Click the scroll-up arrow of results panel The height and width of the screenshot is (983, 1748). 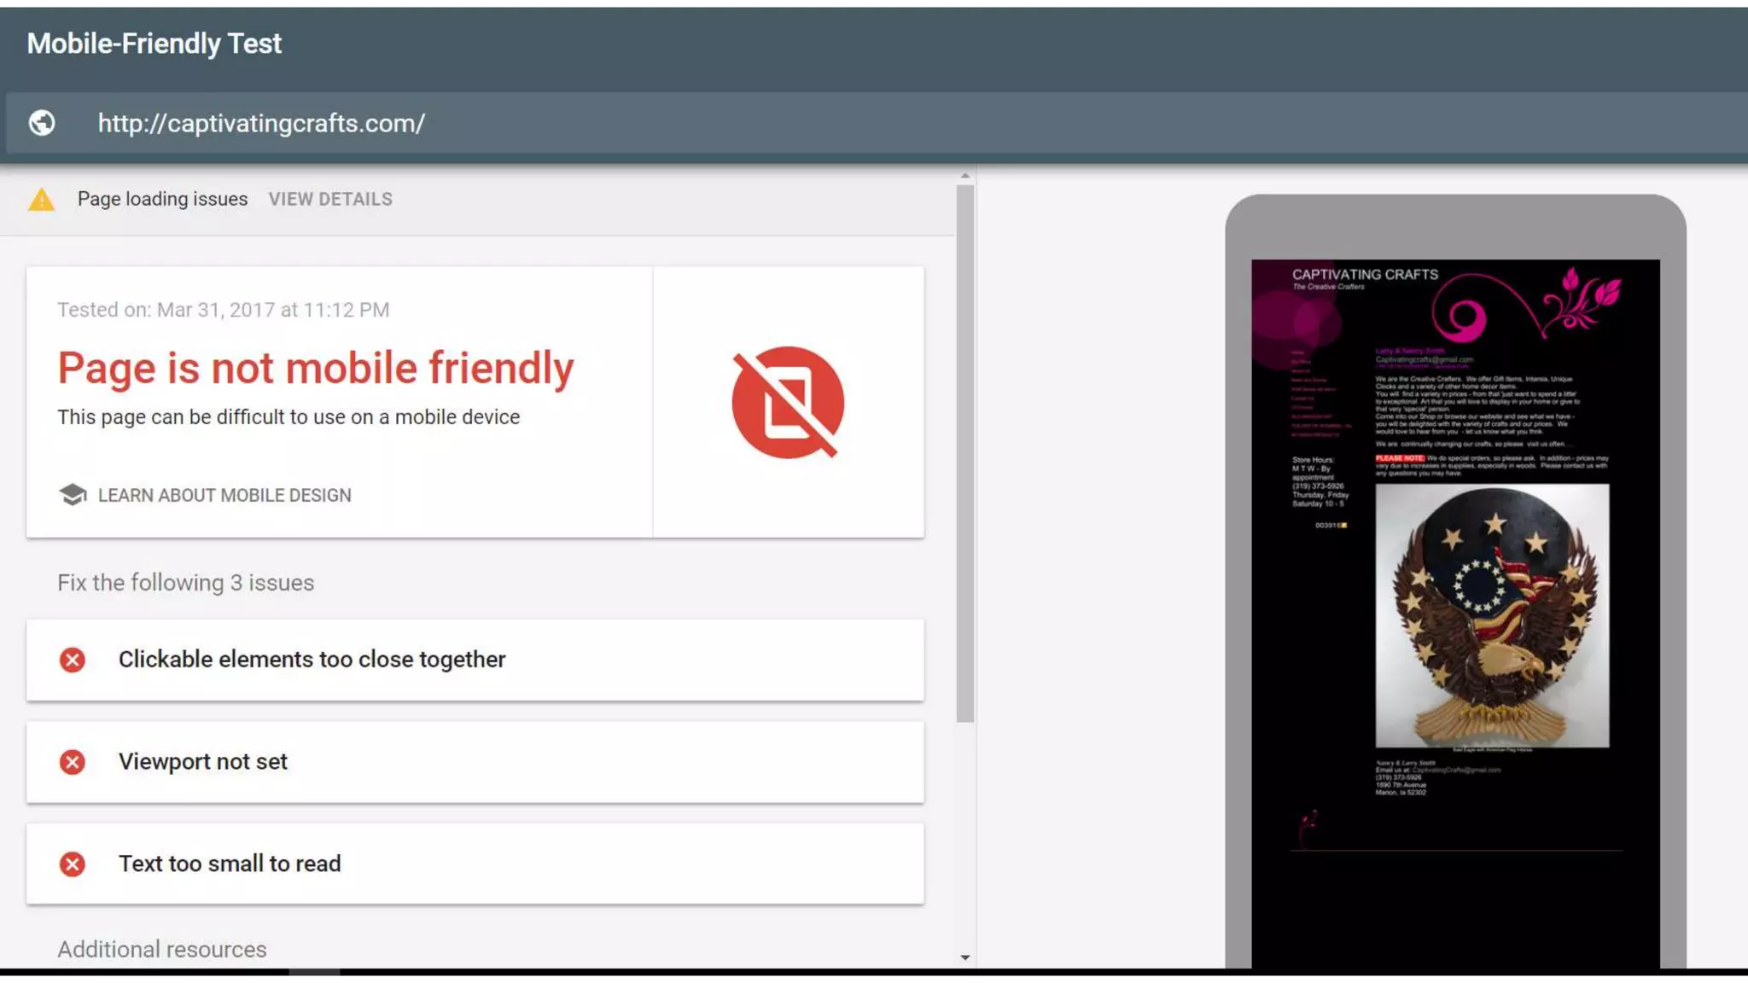point(965,176)
